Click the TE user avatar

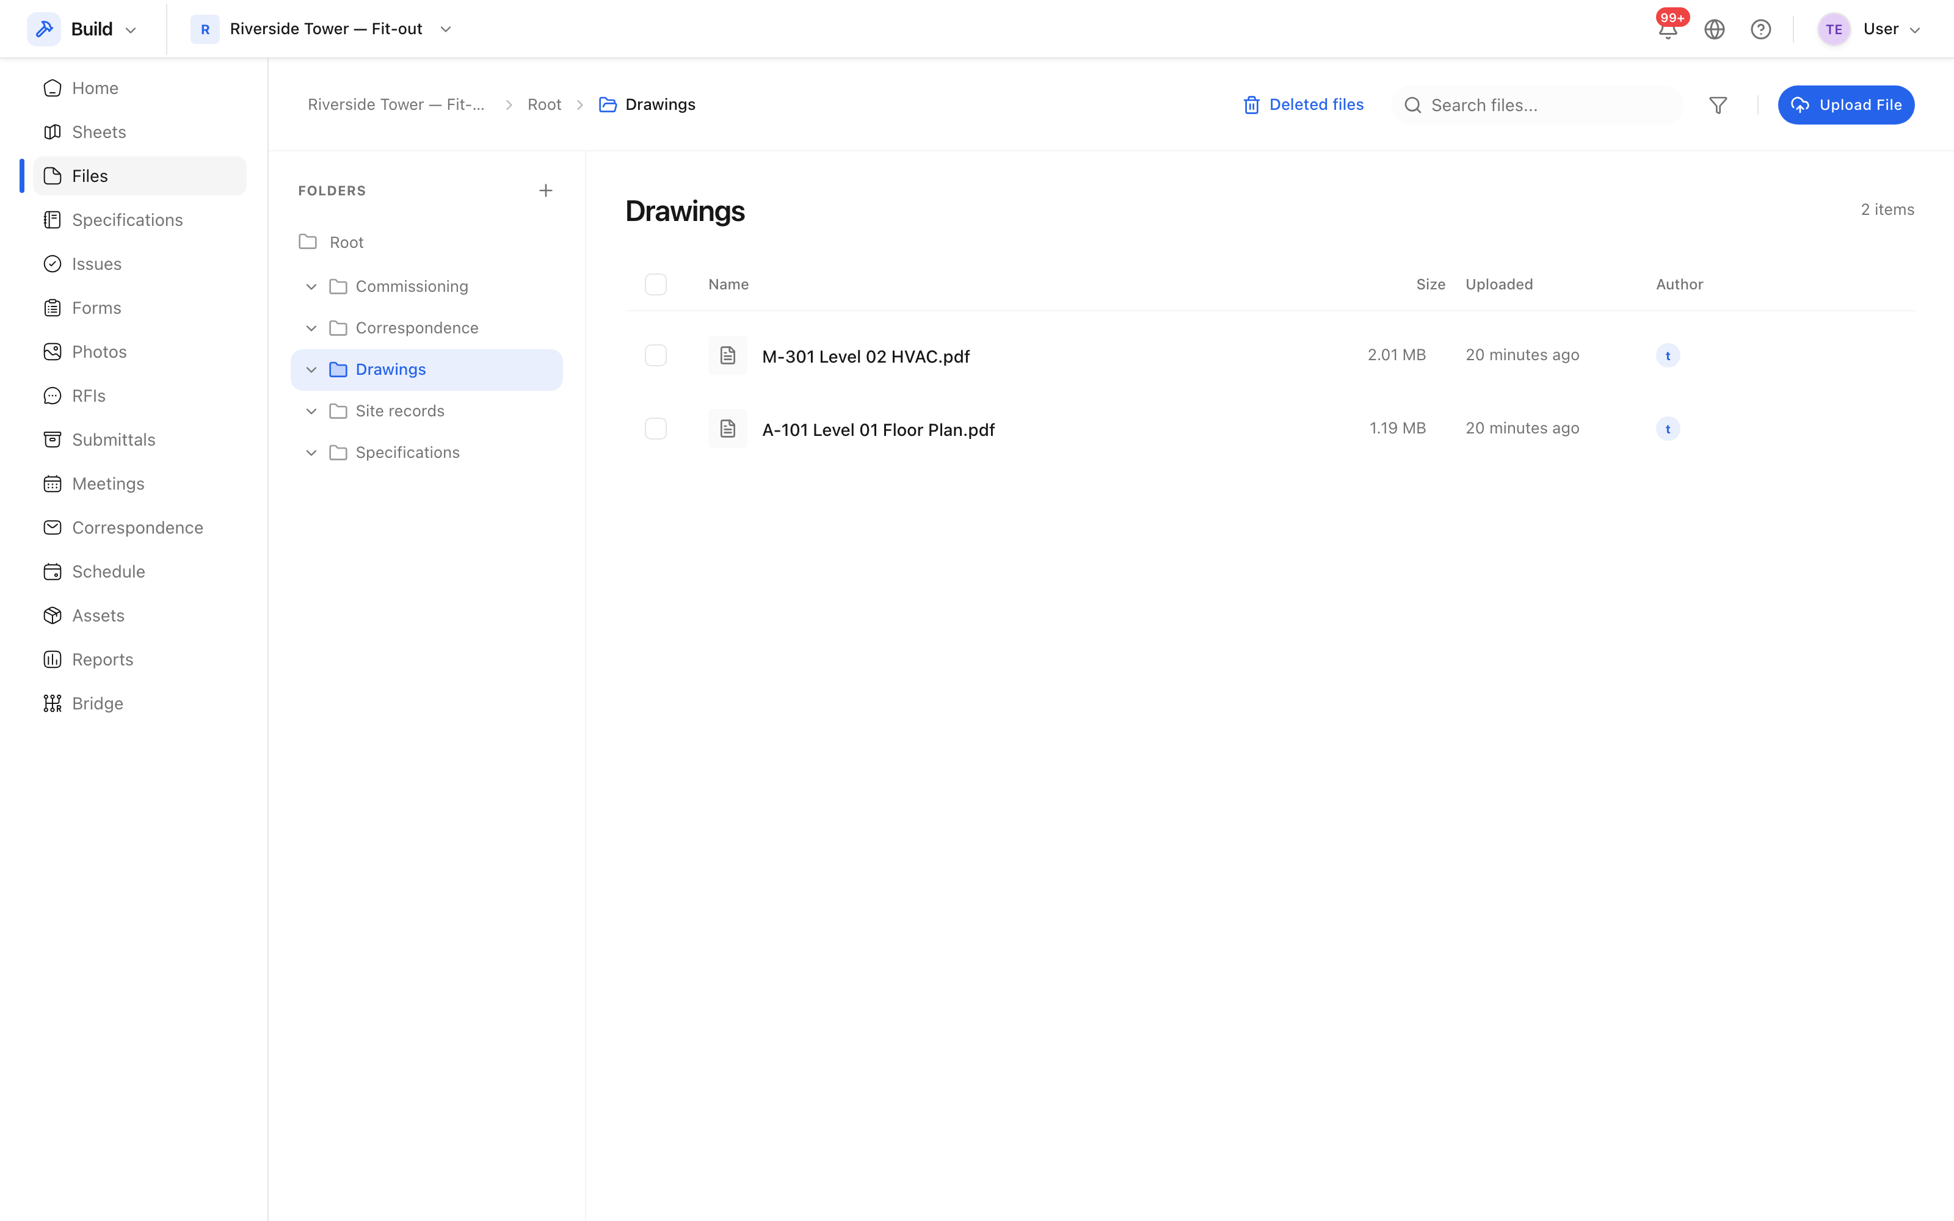(x=1834, y=30)
